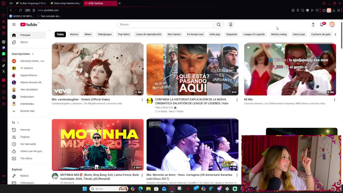Open options menu for Violent video
The image size is (343, 193).
click(142, 100)
